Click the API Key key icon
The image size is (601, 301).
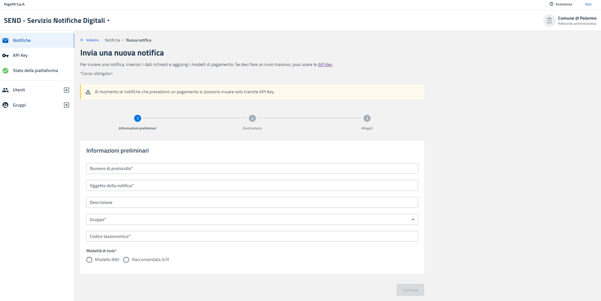coord(5,56)
